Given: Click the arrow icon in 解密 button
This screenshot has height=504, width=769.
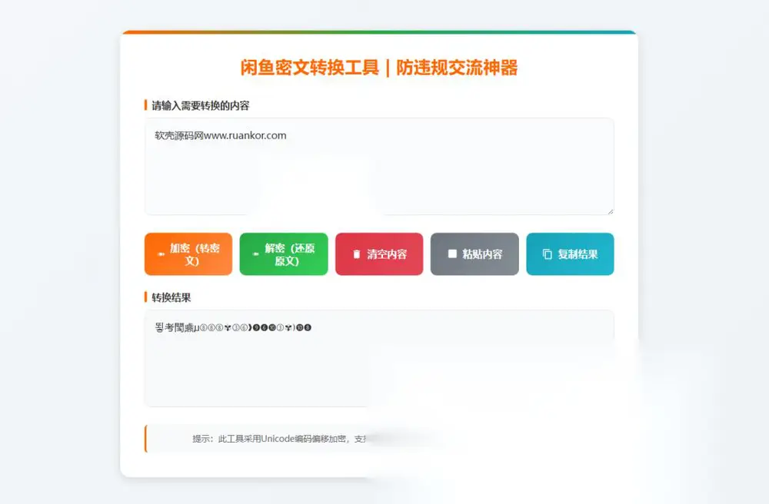Looking at the screenshot, I should pyautogui.click(x=255, y=254).
